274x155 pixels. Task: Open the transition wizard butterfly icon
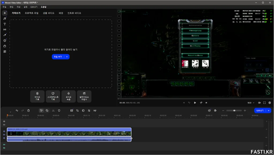click(95, 111)
